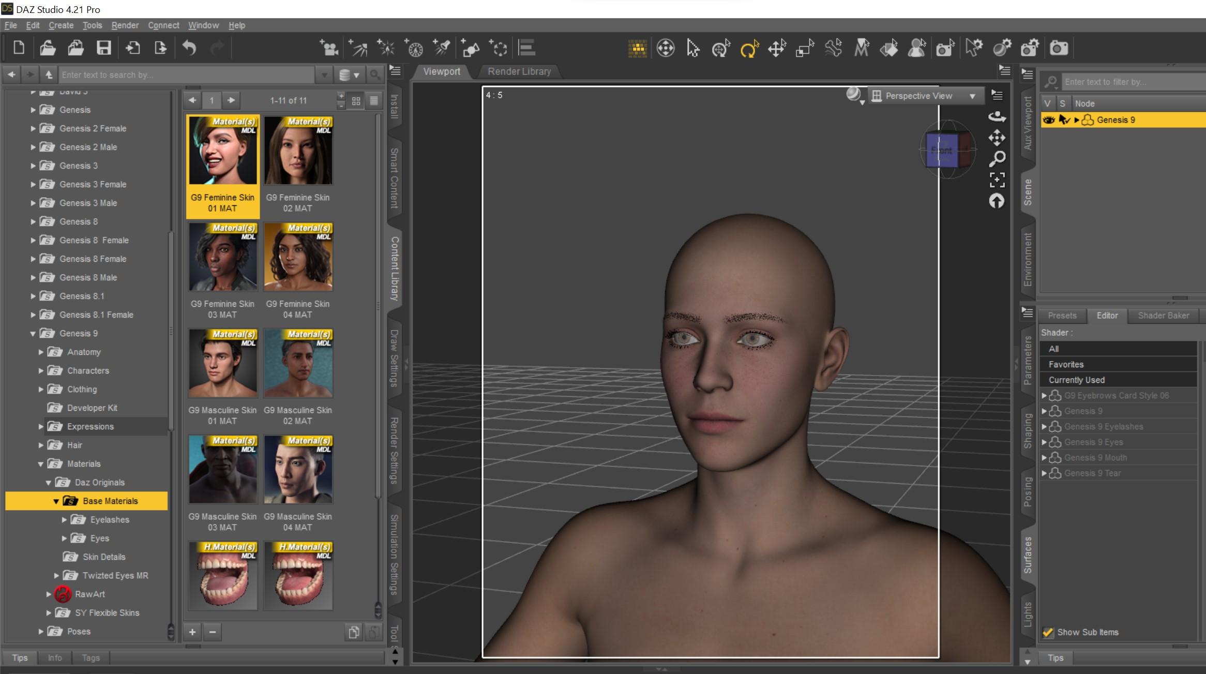Select the Favorites shader filter
Screen dimensions: 1206x674
(x=1066, y=365)
